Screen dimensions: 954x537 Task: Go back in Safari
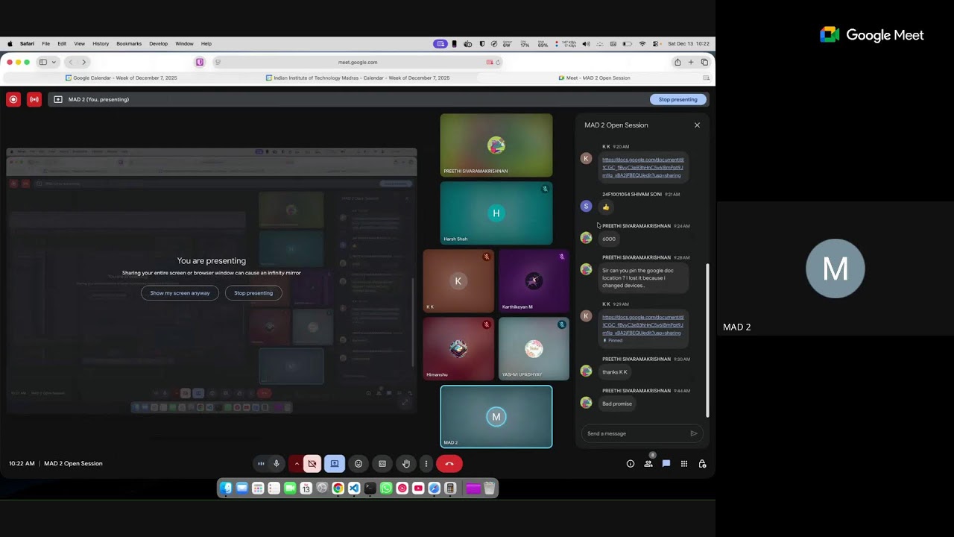71,63
